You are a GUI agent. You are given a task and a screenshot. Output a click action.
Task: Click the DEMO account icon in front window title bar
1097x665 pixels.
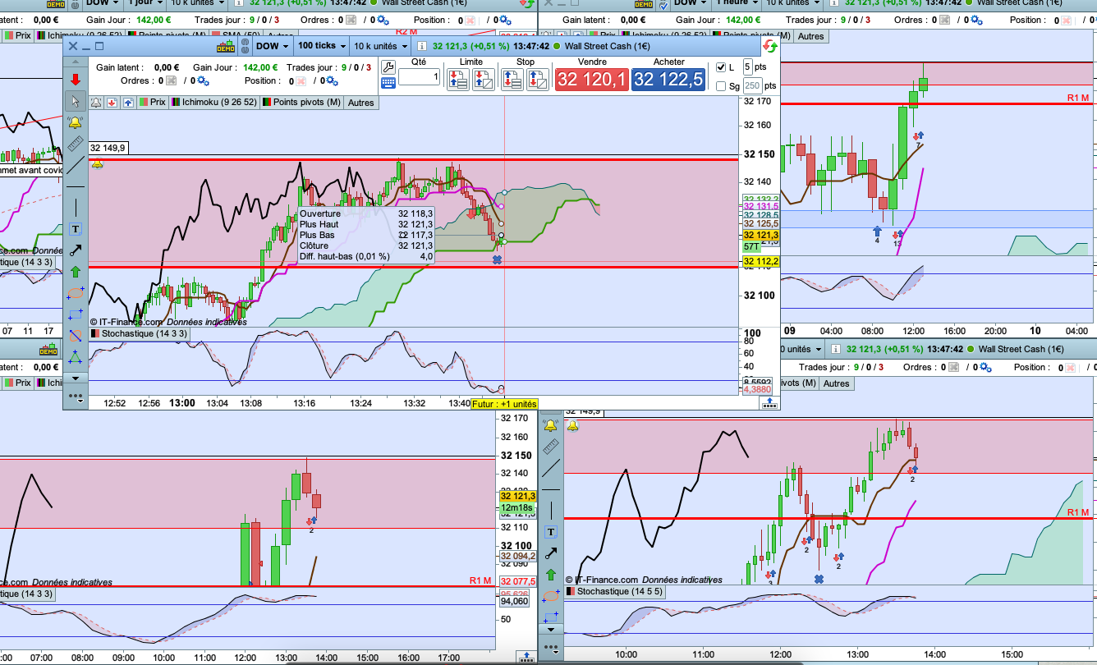[x=225, y=46]
